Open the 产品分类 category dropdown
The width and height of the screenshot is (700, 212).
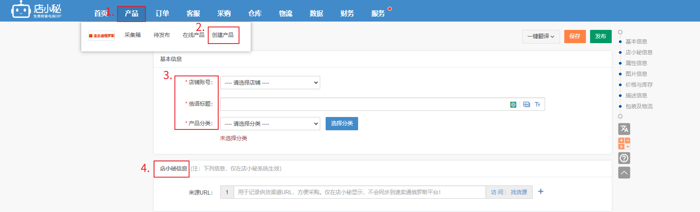(x=270, y=124)
